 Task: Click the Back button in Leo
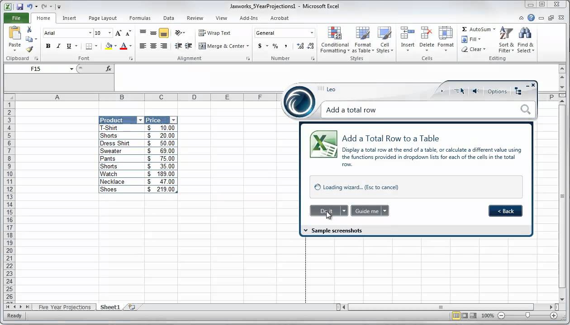coord(505,211)
